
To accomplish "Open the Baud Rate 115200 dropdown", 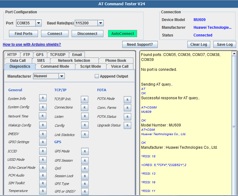I will click(101, 23).
